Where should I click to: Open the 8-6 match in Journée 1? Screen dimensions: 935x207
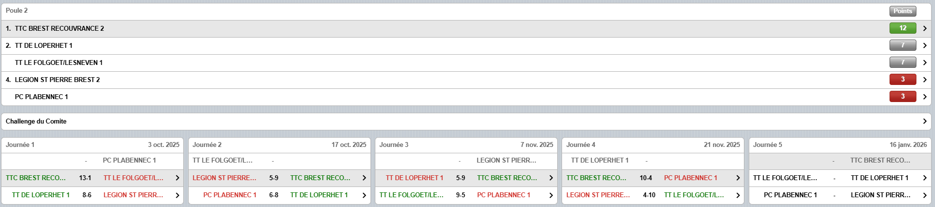177,195
